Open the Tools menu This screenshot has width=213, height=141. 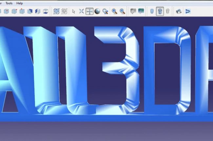click(x=9, y=3)
